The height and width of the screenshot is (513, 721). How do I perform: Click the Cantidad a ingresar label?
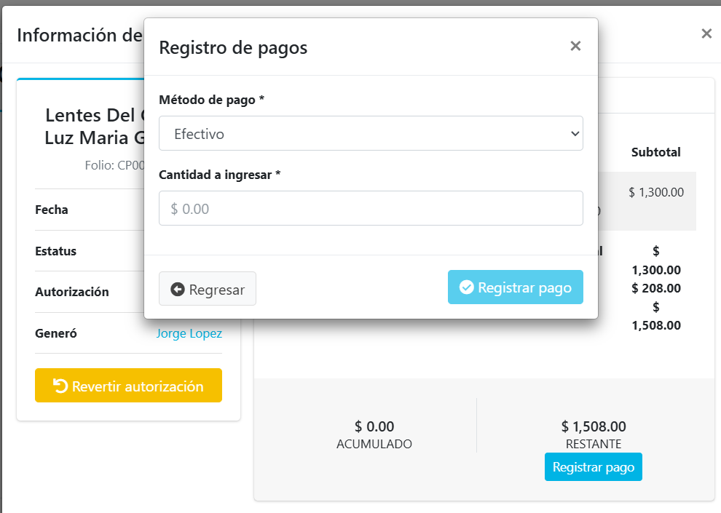click(x=219, y=175)
